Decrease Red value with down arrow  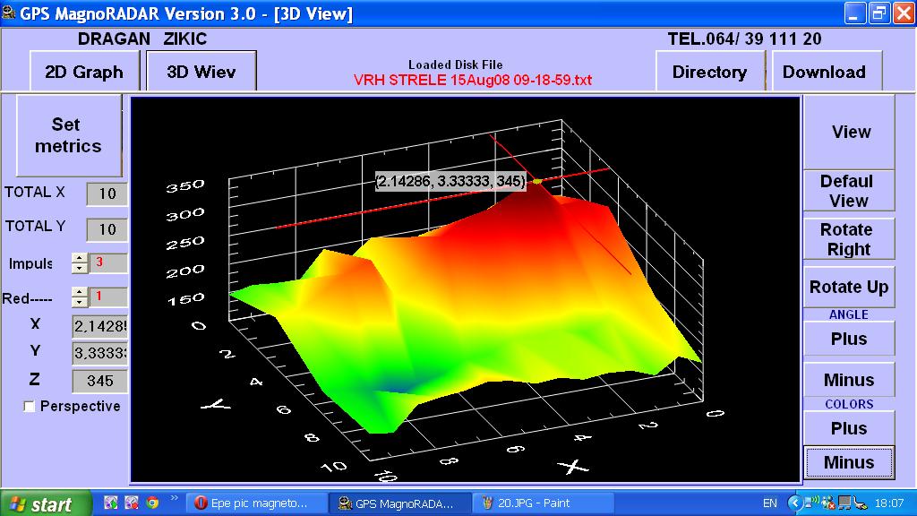coord(80,302)
